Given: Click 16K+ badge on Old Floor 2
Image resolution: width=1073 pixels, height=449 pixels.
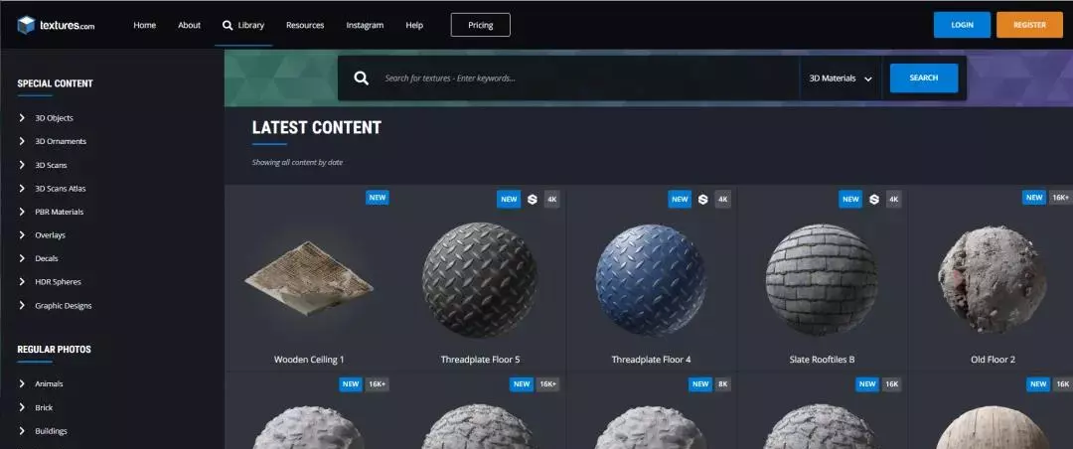Looking at the screenshot, I should pos(1061,197).
